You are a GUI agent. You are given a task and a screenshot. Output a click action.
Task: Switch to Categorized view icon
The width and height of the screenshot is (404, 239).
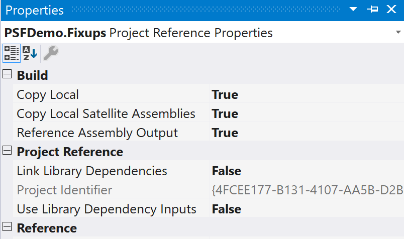11,52
